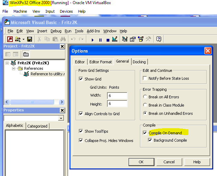Click the Project panel horizontal scrollbar thumb
The width and height of the screenshot is (217, 176).
click(32, 102)
